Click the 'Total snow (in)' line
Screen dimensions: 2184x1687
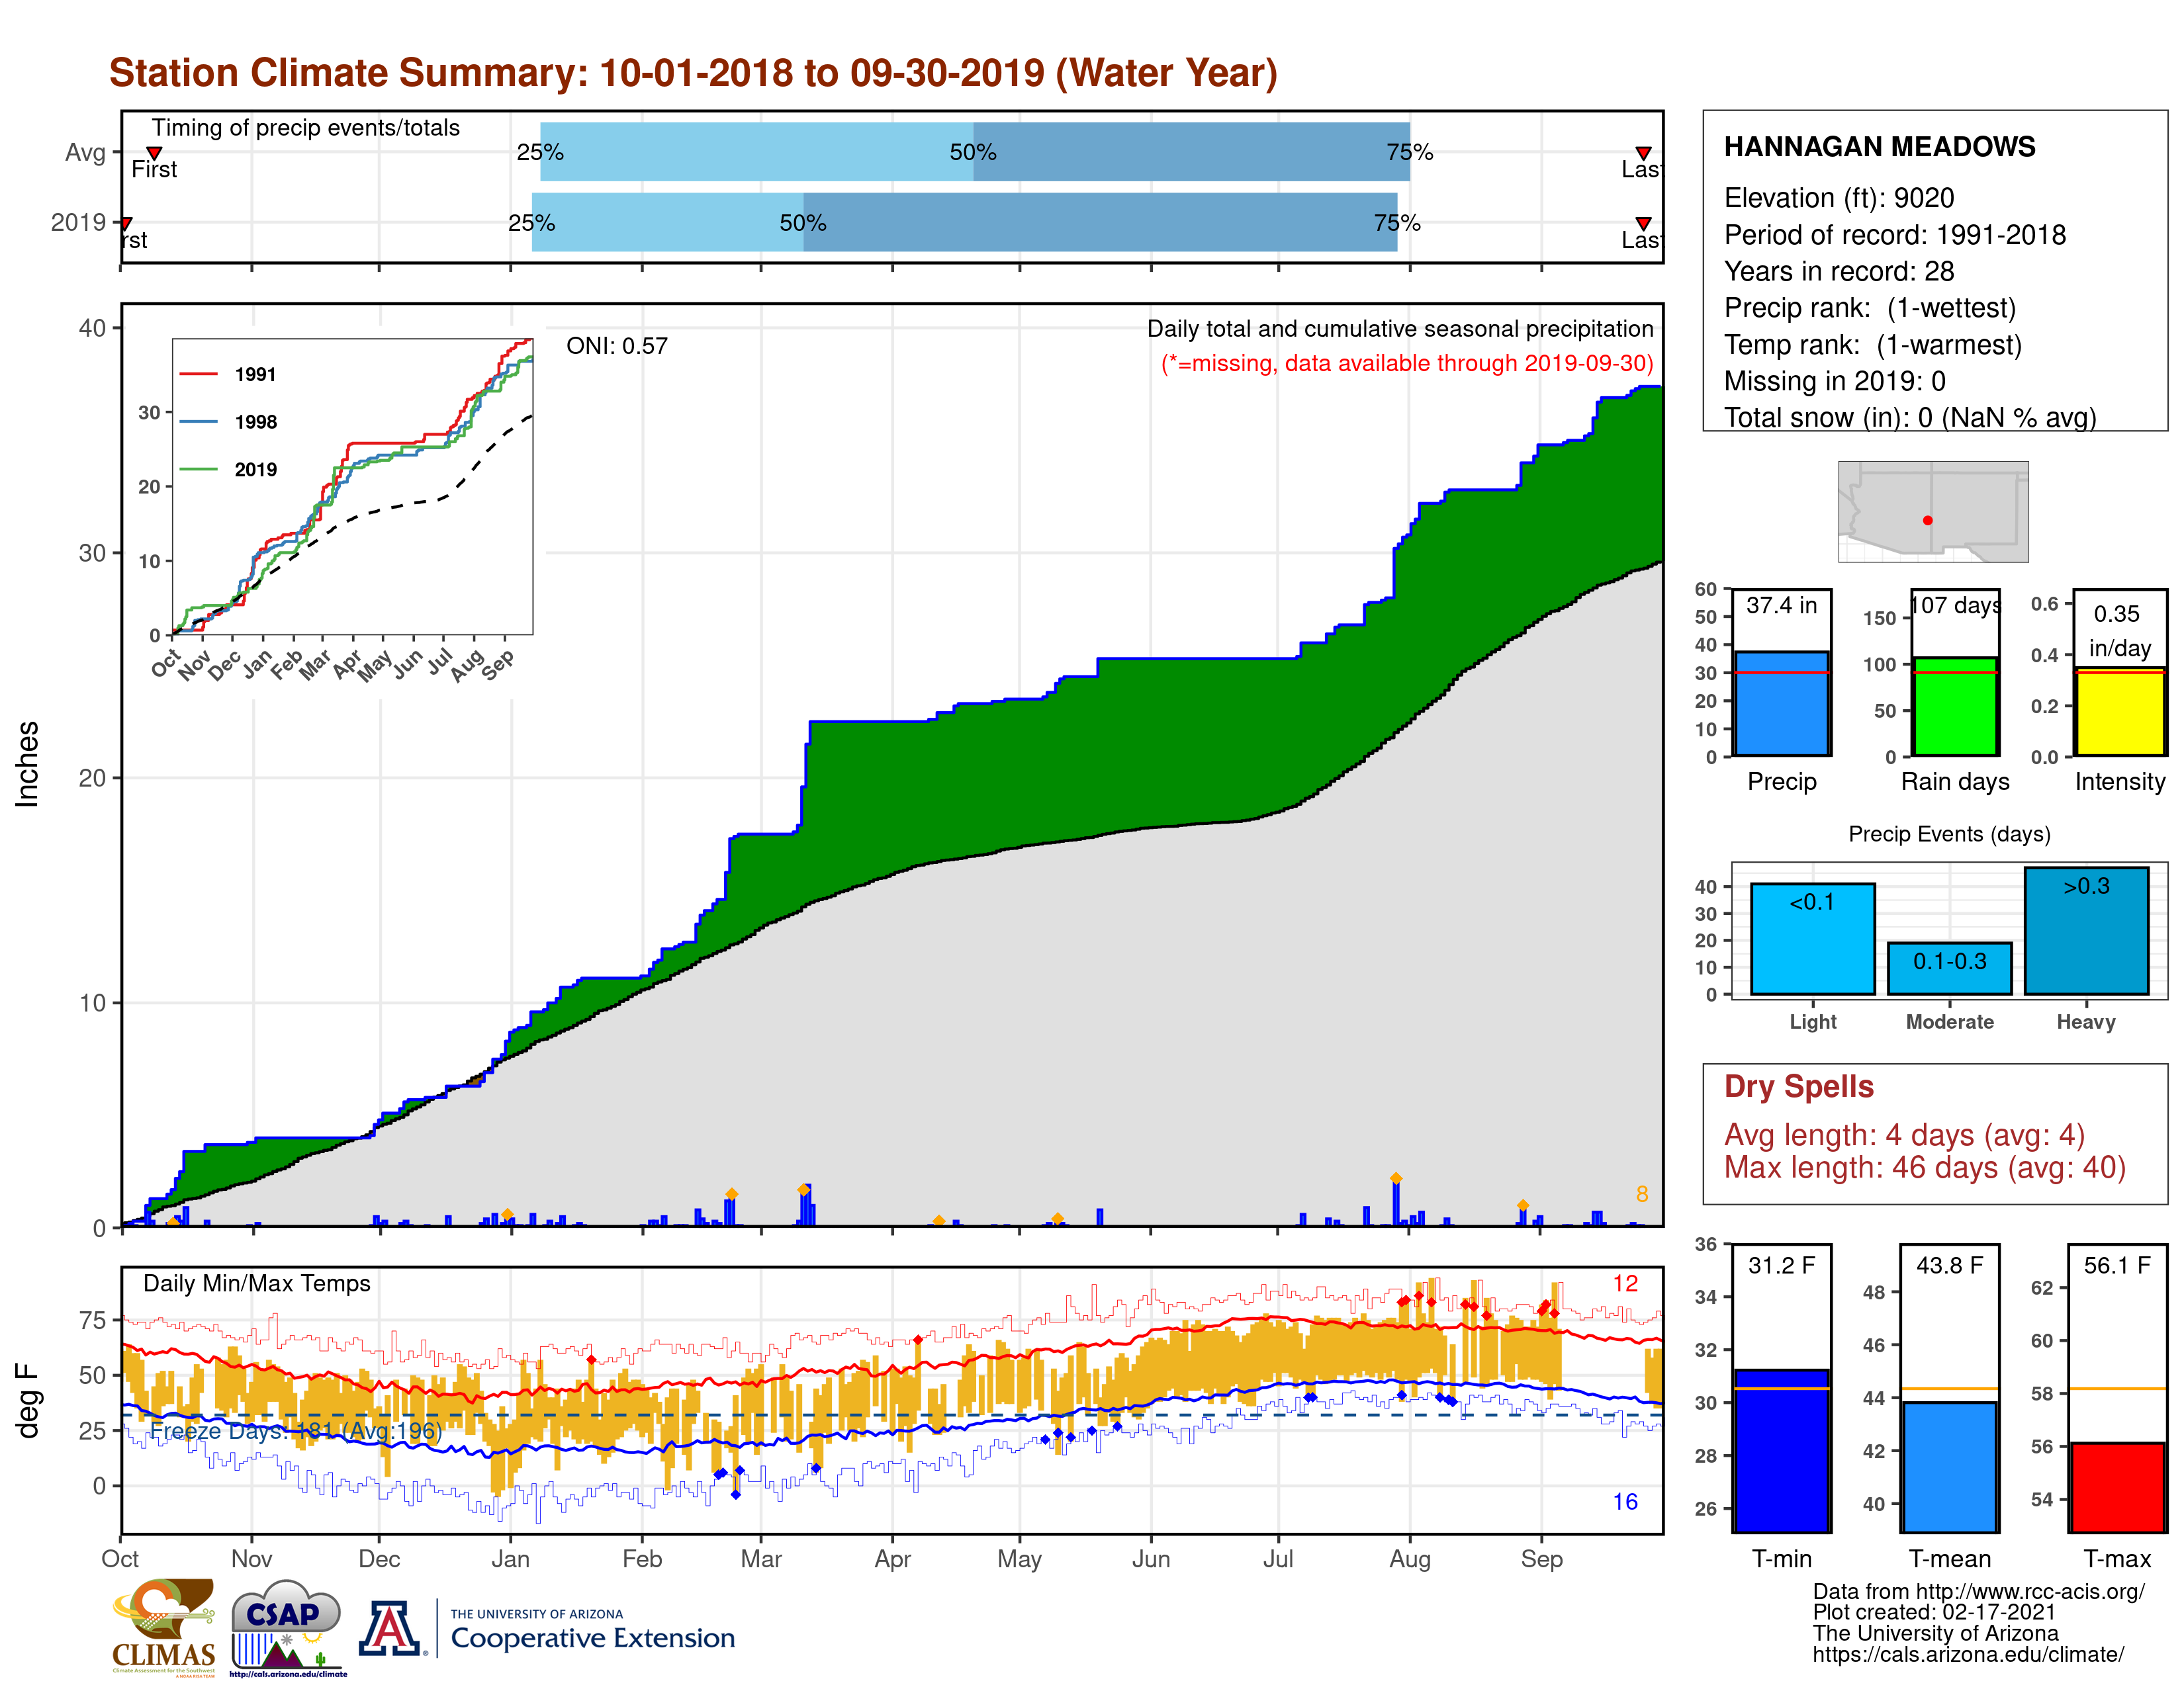pyautogui.click(x=1910, y=417)
